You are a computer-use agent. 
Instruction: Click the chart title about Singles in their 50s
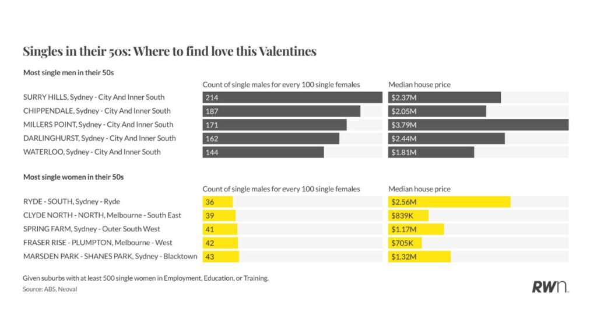[x=170, y=51]
